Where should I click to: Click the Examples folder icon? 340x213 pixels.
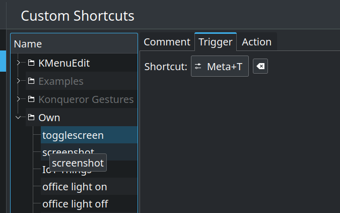click(31, 81)
